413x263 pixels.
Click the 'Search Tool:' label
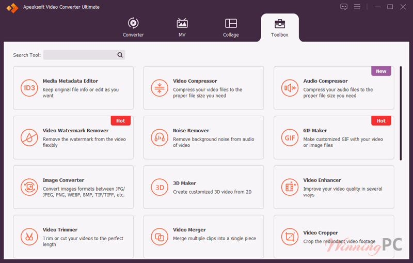pyautogui.click(x=27, y=55)
